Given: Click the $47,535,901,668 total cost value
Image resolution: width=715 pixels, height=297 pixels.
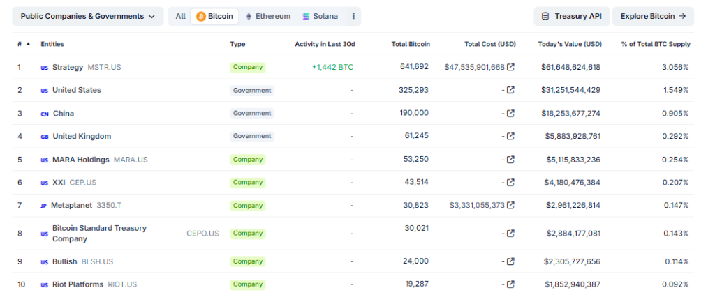Looking at the screenshot, I should click(474, 67).
